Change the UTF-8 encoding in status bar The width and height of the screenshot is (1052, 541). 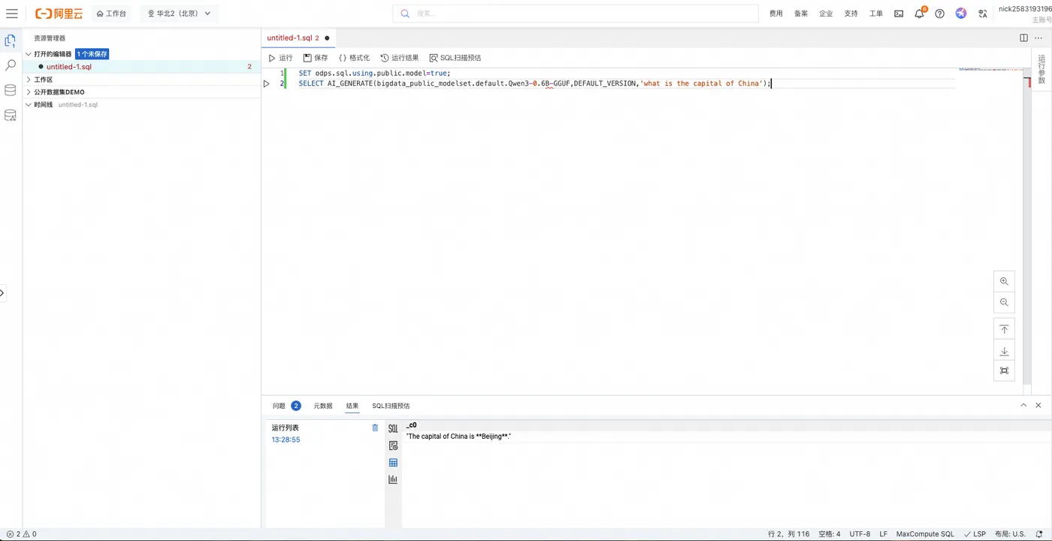860,534
